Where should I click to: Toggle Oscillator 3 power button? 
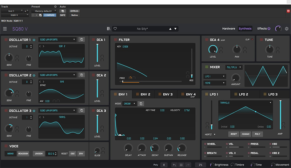coord(34,111)
